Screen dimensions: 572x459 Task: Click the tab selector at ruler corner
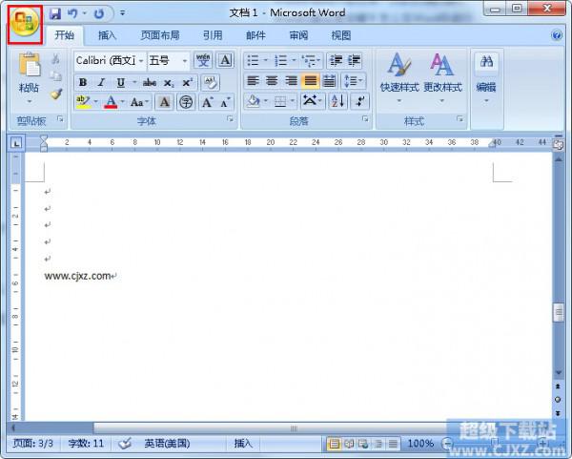[x=16, y=143]
